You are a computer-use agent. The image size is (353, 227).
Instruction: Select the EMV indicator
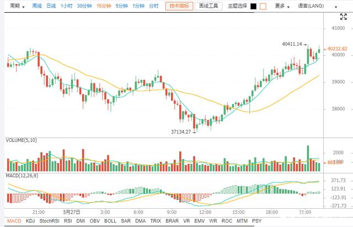(x=200, y=221)
